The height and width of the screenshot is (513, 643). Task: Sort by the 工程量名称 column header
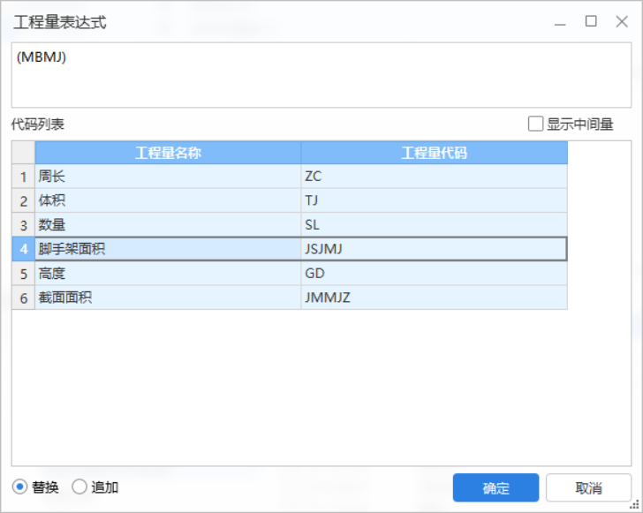tap(168, 153)
